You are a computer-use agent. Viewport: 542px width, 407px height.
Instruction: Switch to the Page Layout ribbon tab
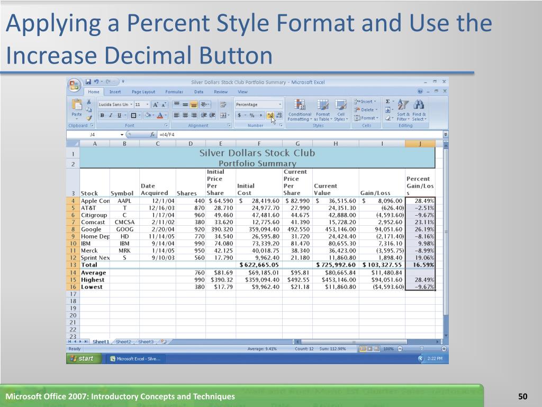coord(143,92)
